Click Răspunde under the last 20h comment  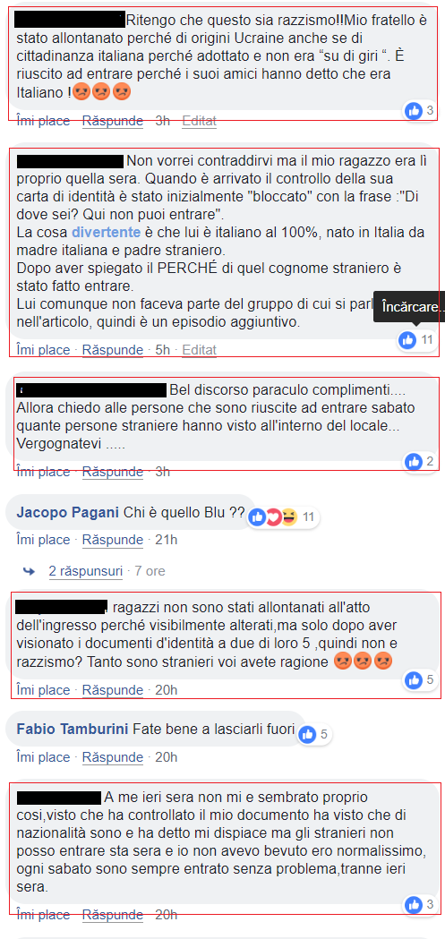coord(113,915)
